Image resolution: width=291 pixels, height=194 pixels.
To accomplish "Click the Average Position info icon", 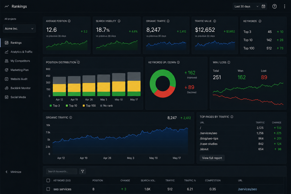I will click(x=69, y=21).
